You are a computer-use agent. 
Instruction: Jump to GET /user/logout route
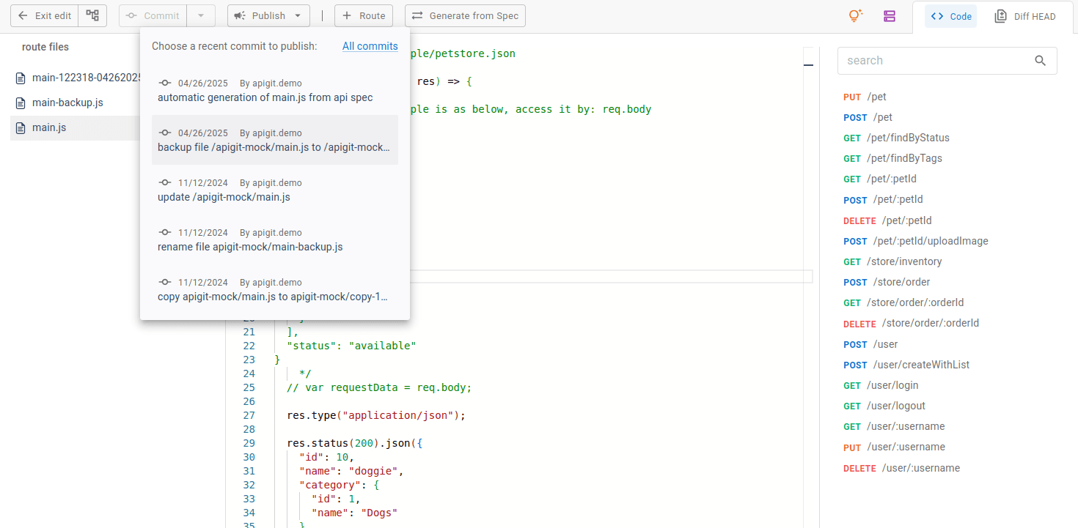tap(884, 406)
